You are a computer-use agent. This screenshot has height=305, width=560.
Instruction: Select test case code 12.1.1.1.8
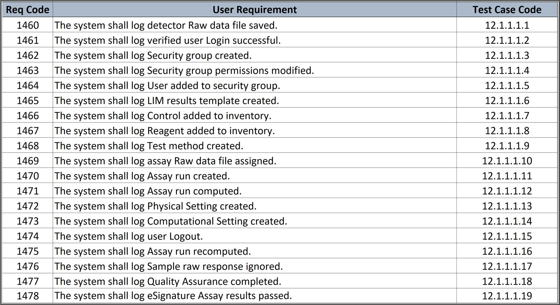(507, 130)
